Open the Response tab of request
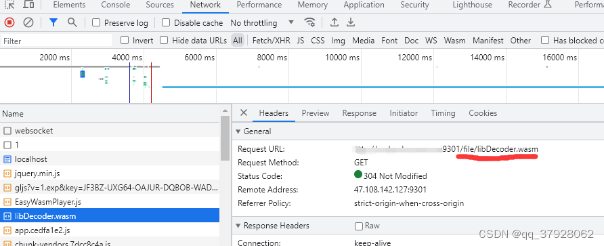The width and height of the screenshot is (604, 246). pyautogui.click(x=360, y=113)
